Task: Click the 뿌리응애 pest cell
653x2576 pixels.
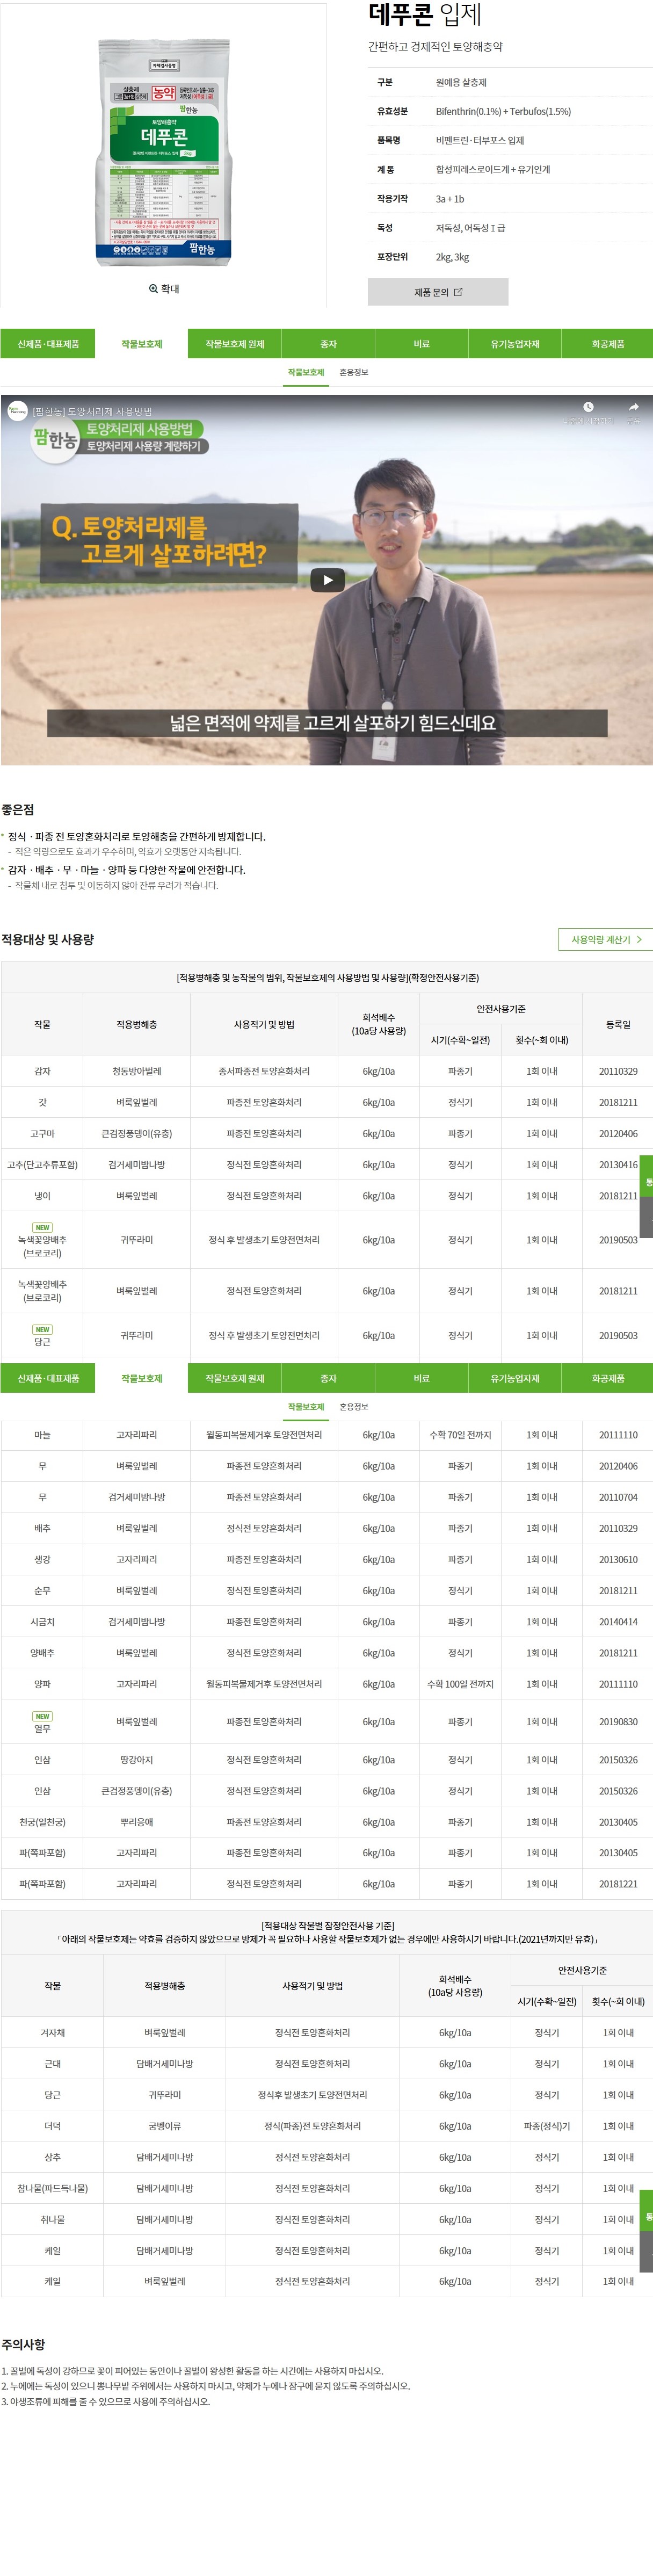Action: click(137, 1822)
